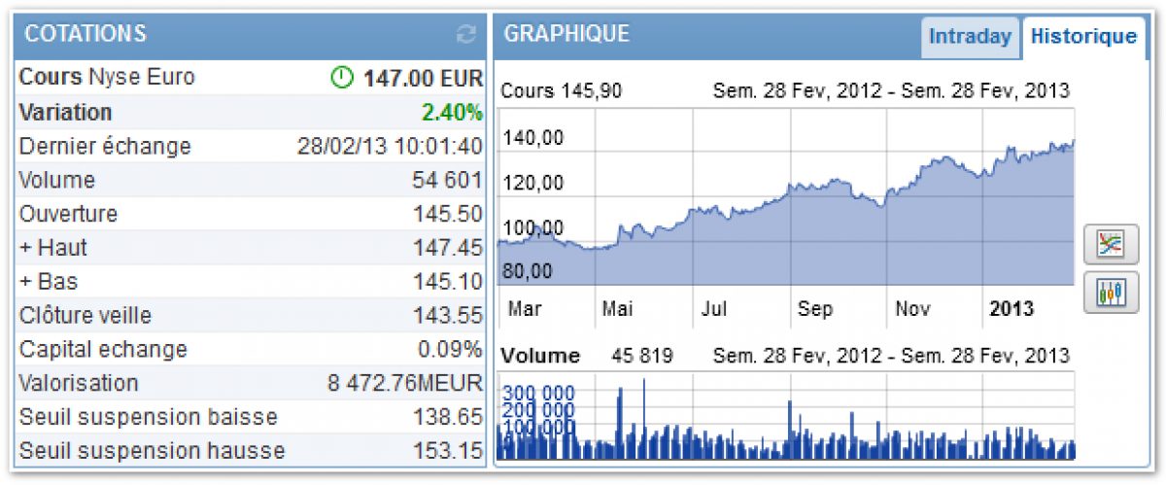Click the Clôture veille row label
Image resolution: width=1166 pixels, height=485 pixels.
pos(86,316)
